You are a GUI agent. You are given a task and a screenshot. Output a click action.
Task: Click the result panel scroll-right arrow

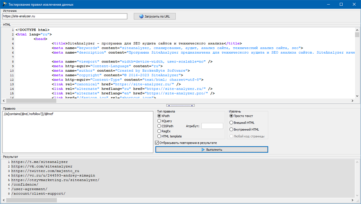353,200
